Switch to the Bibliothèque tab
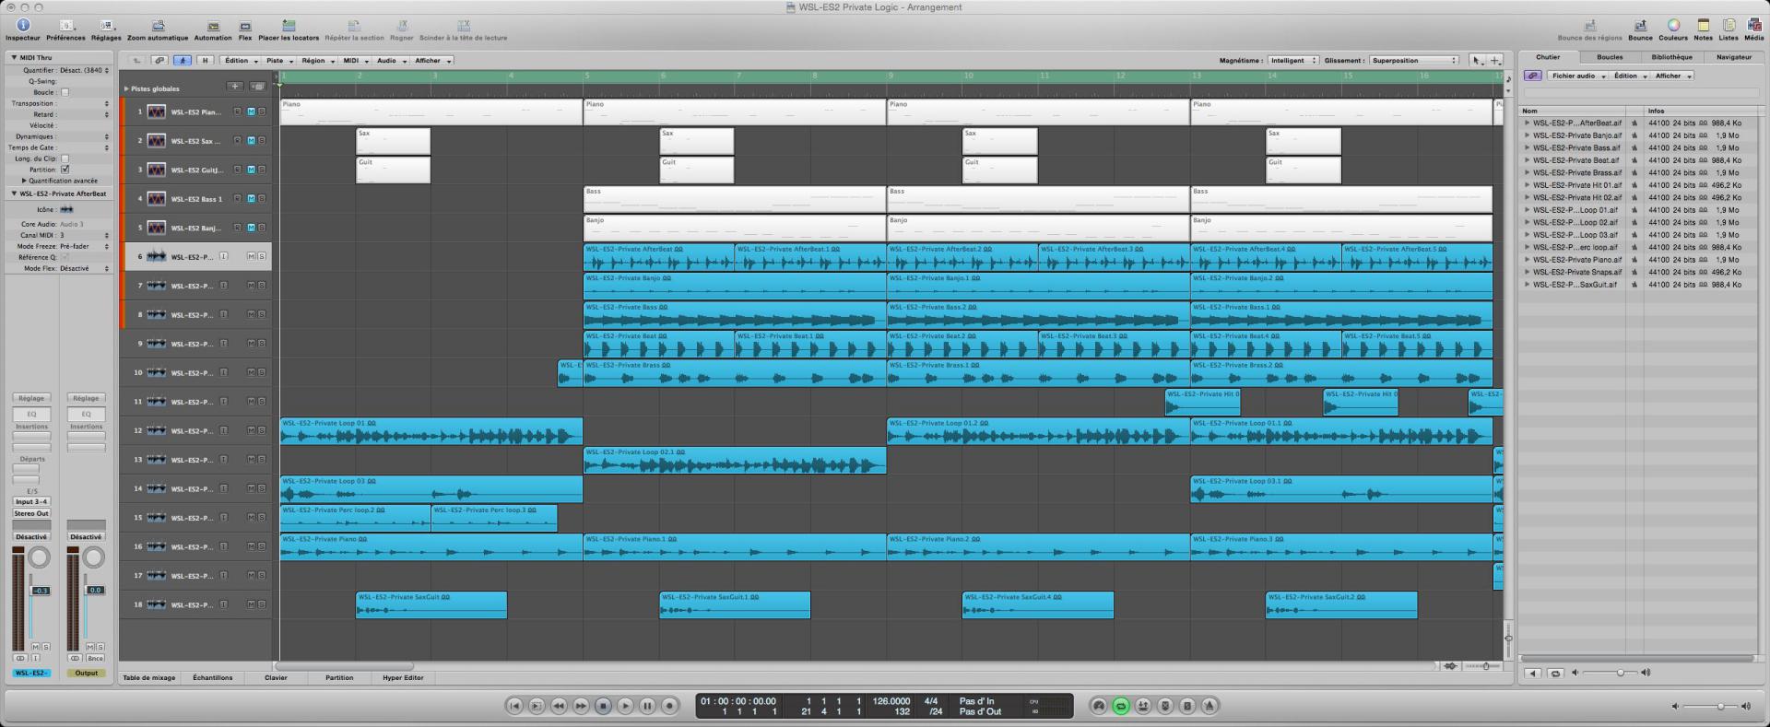1770x727 pixels. pos(1671,57)
